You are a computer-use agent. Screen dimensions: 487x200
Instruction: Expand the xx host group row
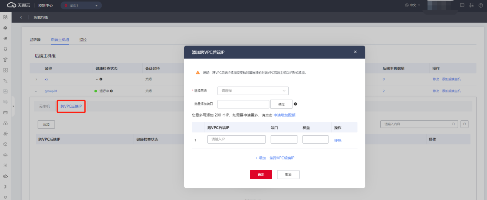click(36, 79)
